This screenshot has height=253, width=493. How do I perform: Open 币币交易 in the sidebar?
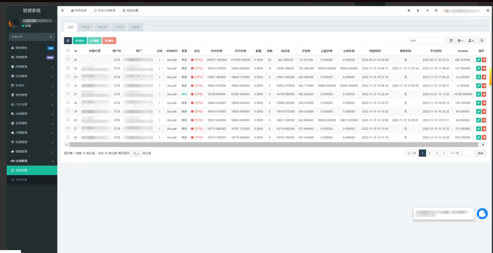(x=32, y=180)
